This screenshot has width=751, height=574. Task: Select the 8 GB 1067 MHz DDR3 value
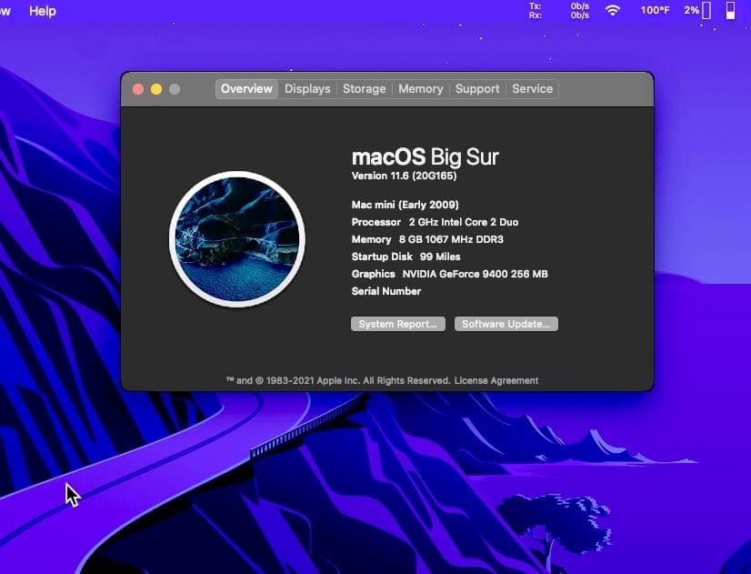pos(451,239)
